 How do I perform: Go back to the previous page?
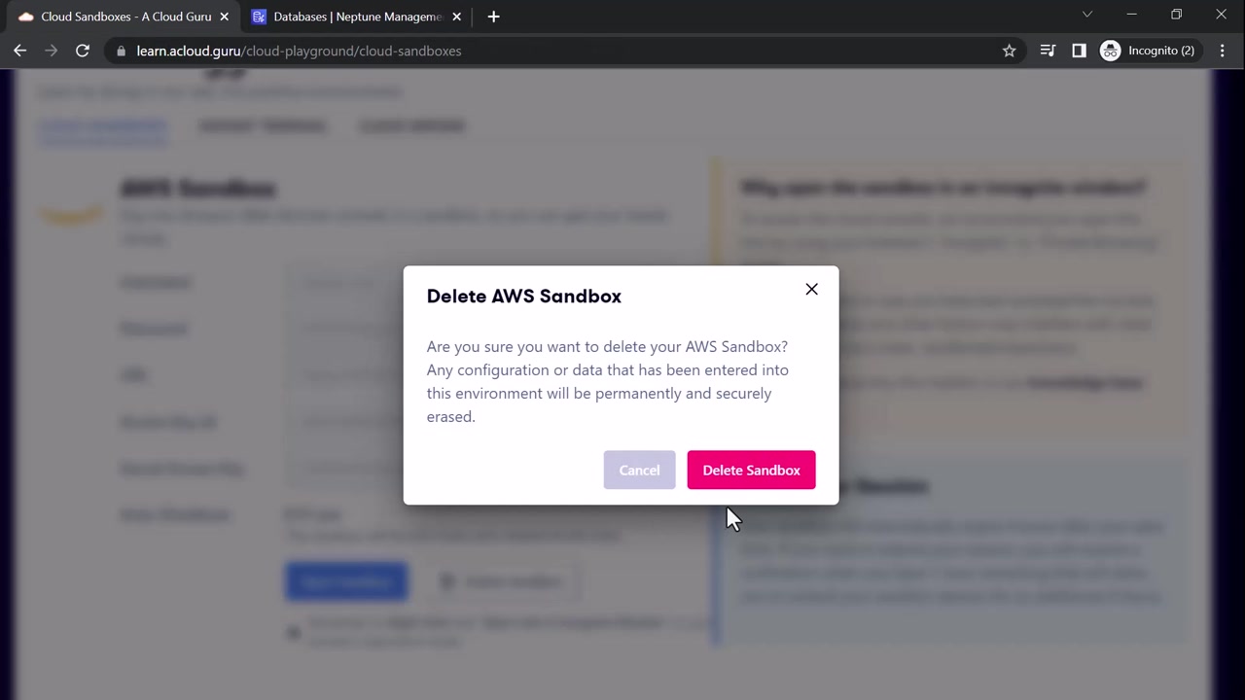(x=20, y=51)
